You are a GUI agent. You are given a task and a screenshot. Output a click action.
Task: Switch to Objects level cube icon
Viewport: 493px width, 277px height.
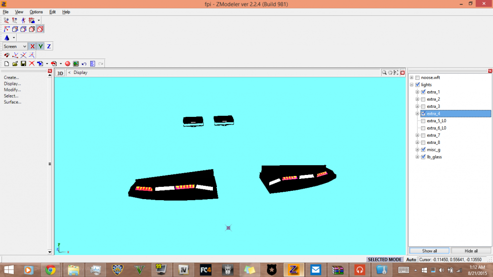pyautogui.click(x=32, y=29)
